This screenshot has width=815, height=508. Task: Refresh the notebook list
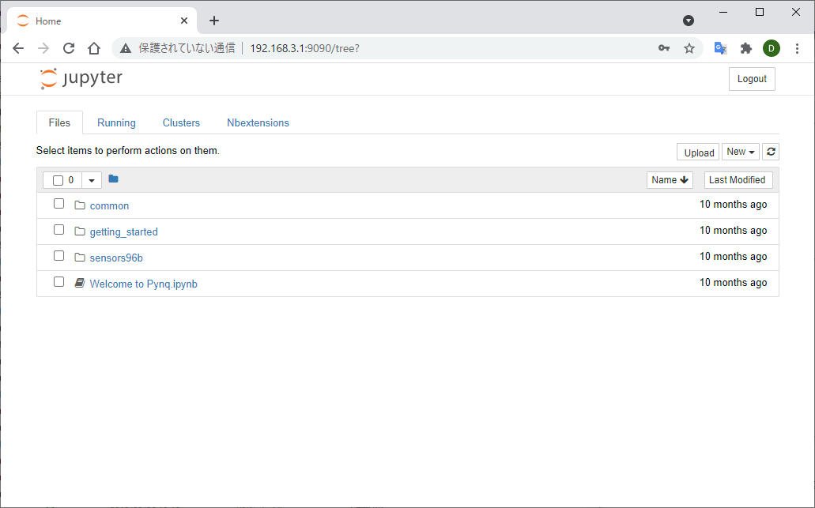pyautogui.click(x=771, y=152)
